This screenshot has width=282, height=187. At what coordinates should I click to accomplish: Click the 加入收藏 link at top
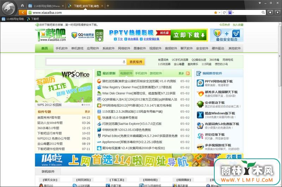[x=238, y=25]
